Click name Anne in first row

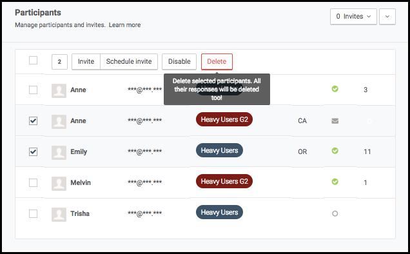[78, 90]
